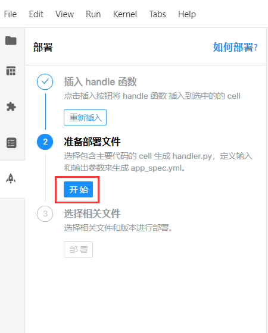Click the step 2 number circle

[45, 142]
